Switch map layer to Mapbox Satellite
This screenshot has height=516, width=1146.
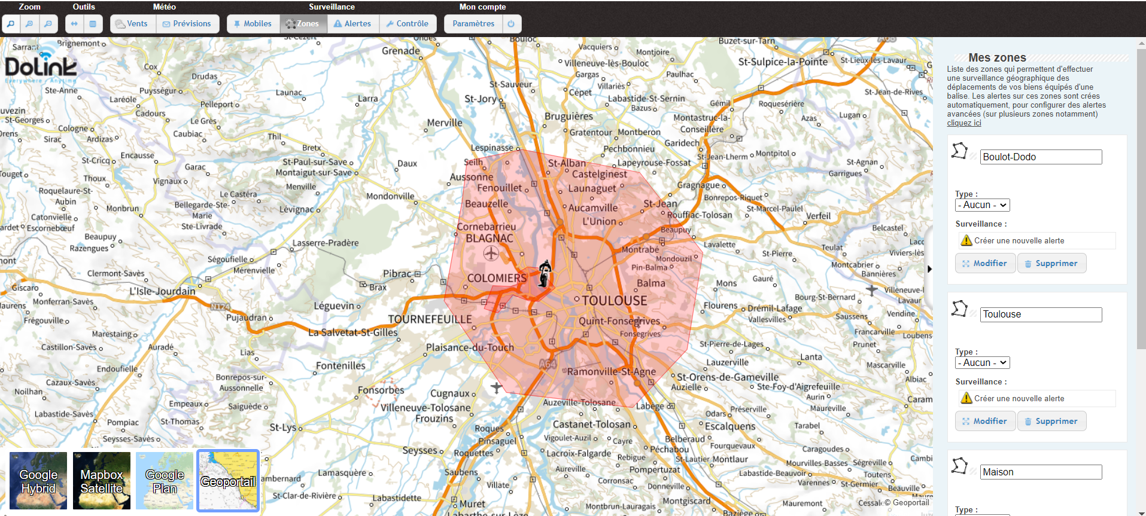click(x=102, y=481)
